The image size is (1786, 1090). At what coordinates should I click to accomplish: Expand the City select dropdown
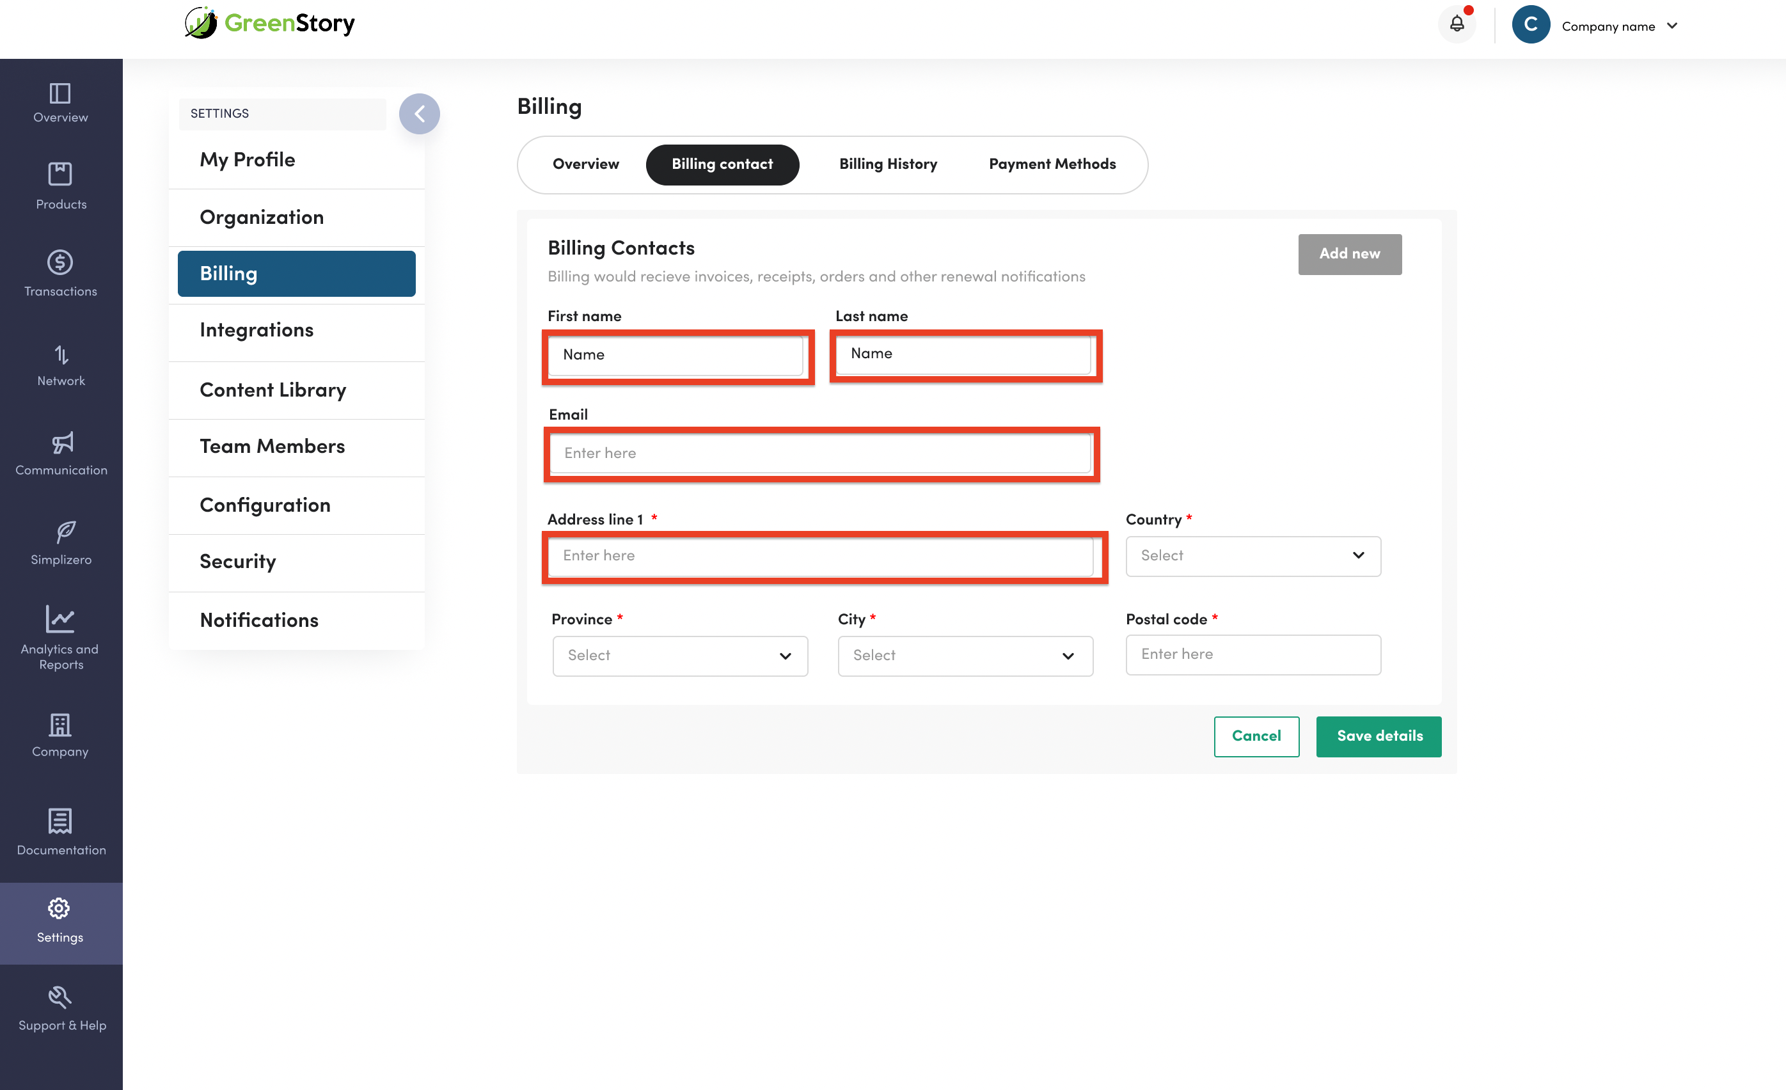[x=965, y=656]
